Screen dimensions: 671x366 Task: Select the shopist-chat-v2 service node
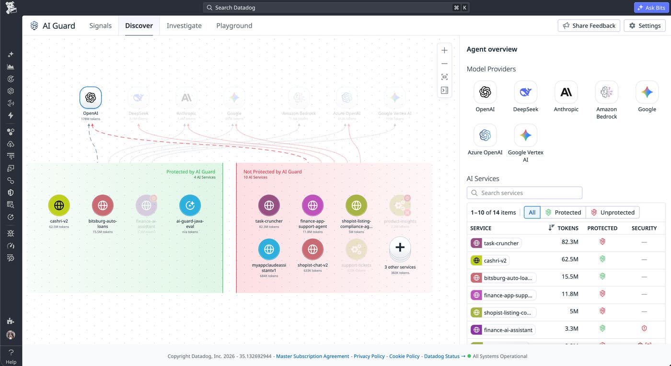[x=312, y=249]
